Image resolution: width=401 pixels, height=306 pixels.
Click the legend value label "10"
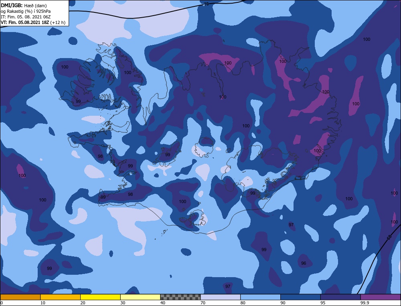pyautogui.click(x=43, y=303)
